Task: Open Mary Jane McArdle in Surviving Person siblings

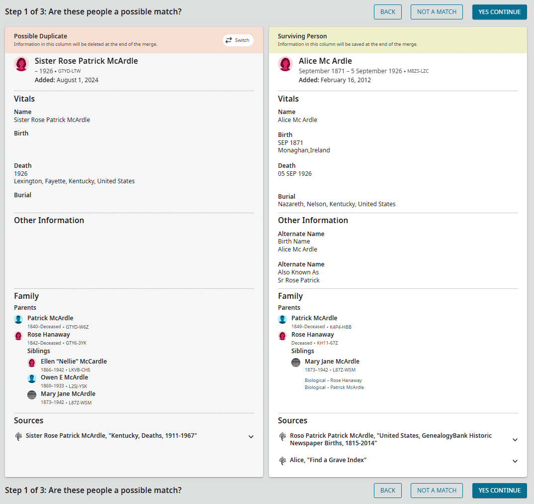Action: point(332,362)
